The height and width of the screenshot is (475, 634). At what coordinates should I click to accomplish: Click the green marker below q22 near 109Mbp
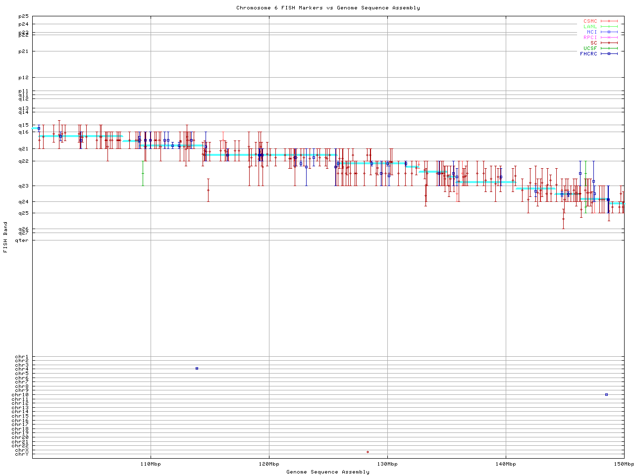coord(143,173)
